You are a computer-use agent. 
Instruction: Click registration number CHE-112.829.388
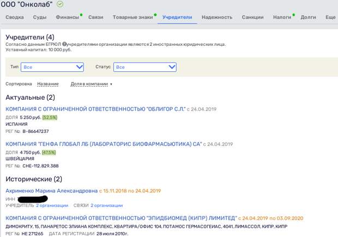[x=40, y=166]
